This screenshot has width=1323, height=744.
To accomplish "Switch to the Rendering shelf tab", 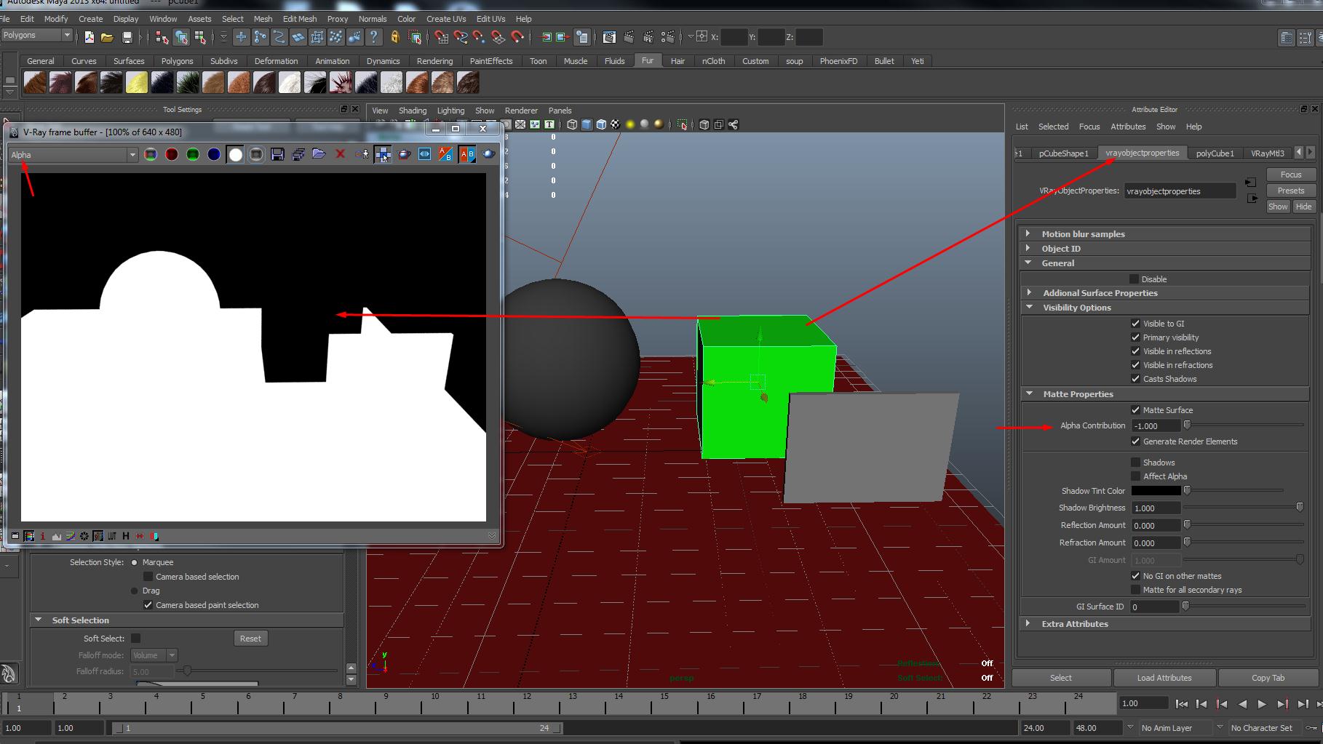I will [x=434, y=61].
